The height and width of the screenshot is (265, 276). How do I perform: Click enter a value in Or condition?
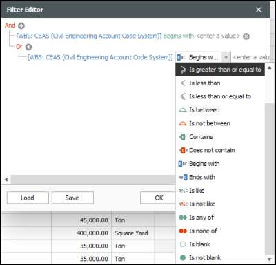click(x=251, y=57)
